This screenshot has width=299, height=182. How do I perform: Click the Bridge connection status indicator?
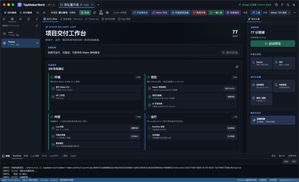255,5
